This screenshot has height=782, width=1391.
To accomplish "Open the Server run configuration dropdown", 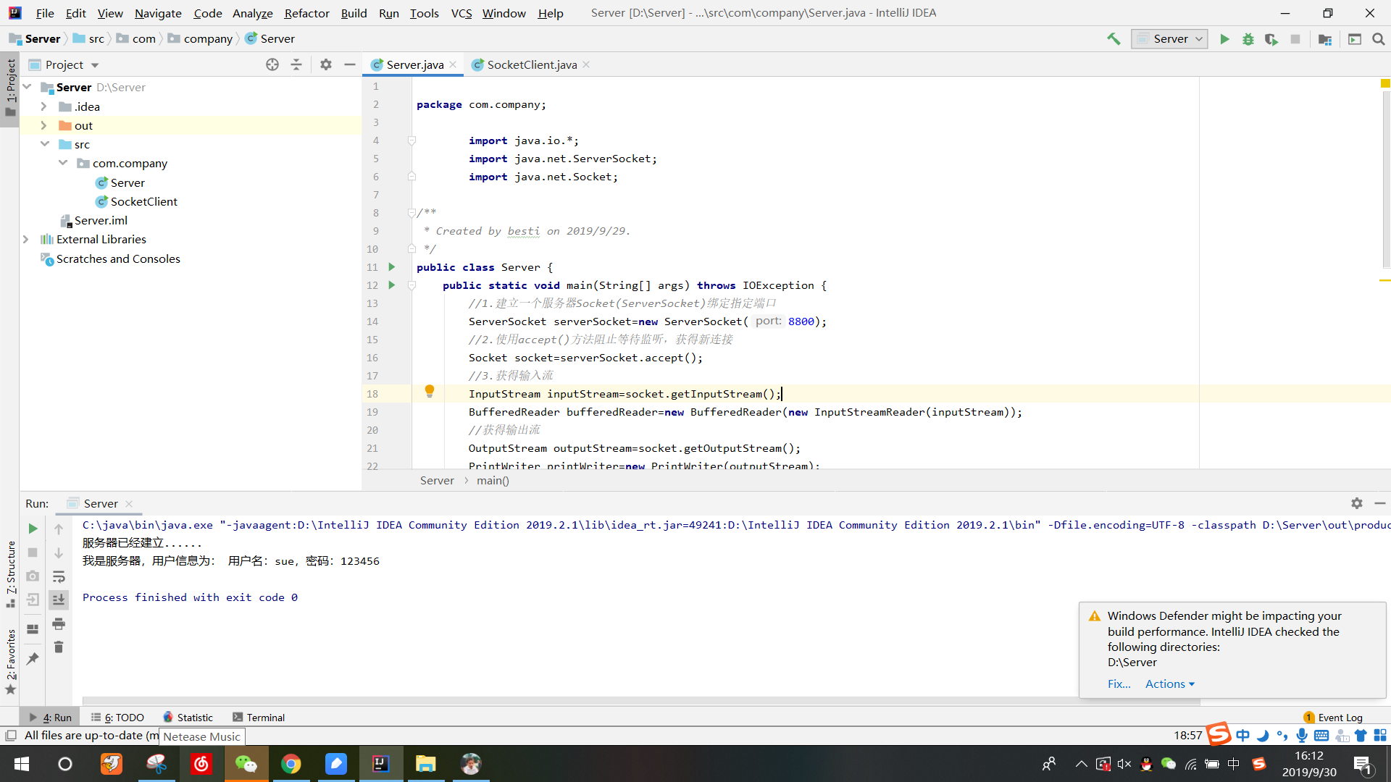I will click(x=1170, y=39).
